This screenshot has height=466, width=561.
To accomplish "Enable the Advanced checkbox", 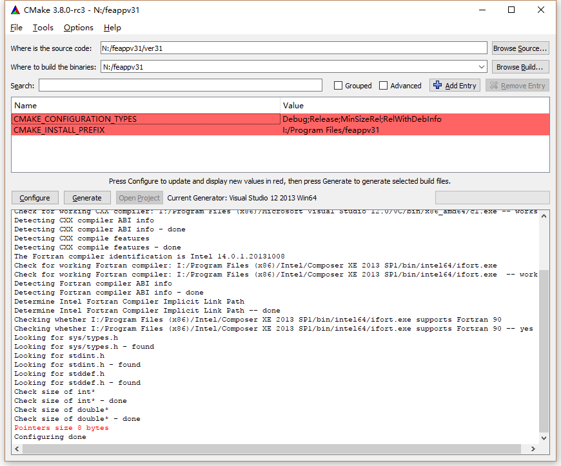I will click(x=384, y=85).
